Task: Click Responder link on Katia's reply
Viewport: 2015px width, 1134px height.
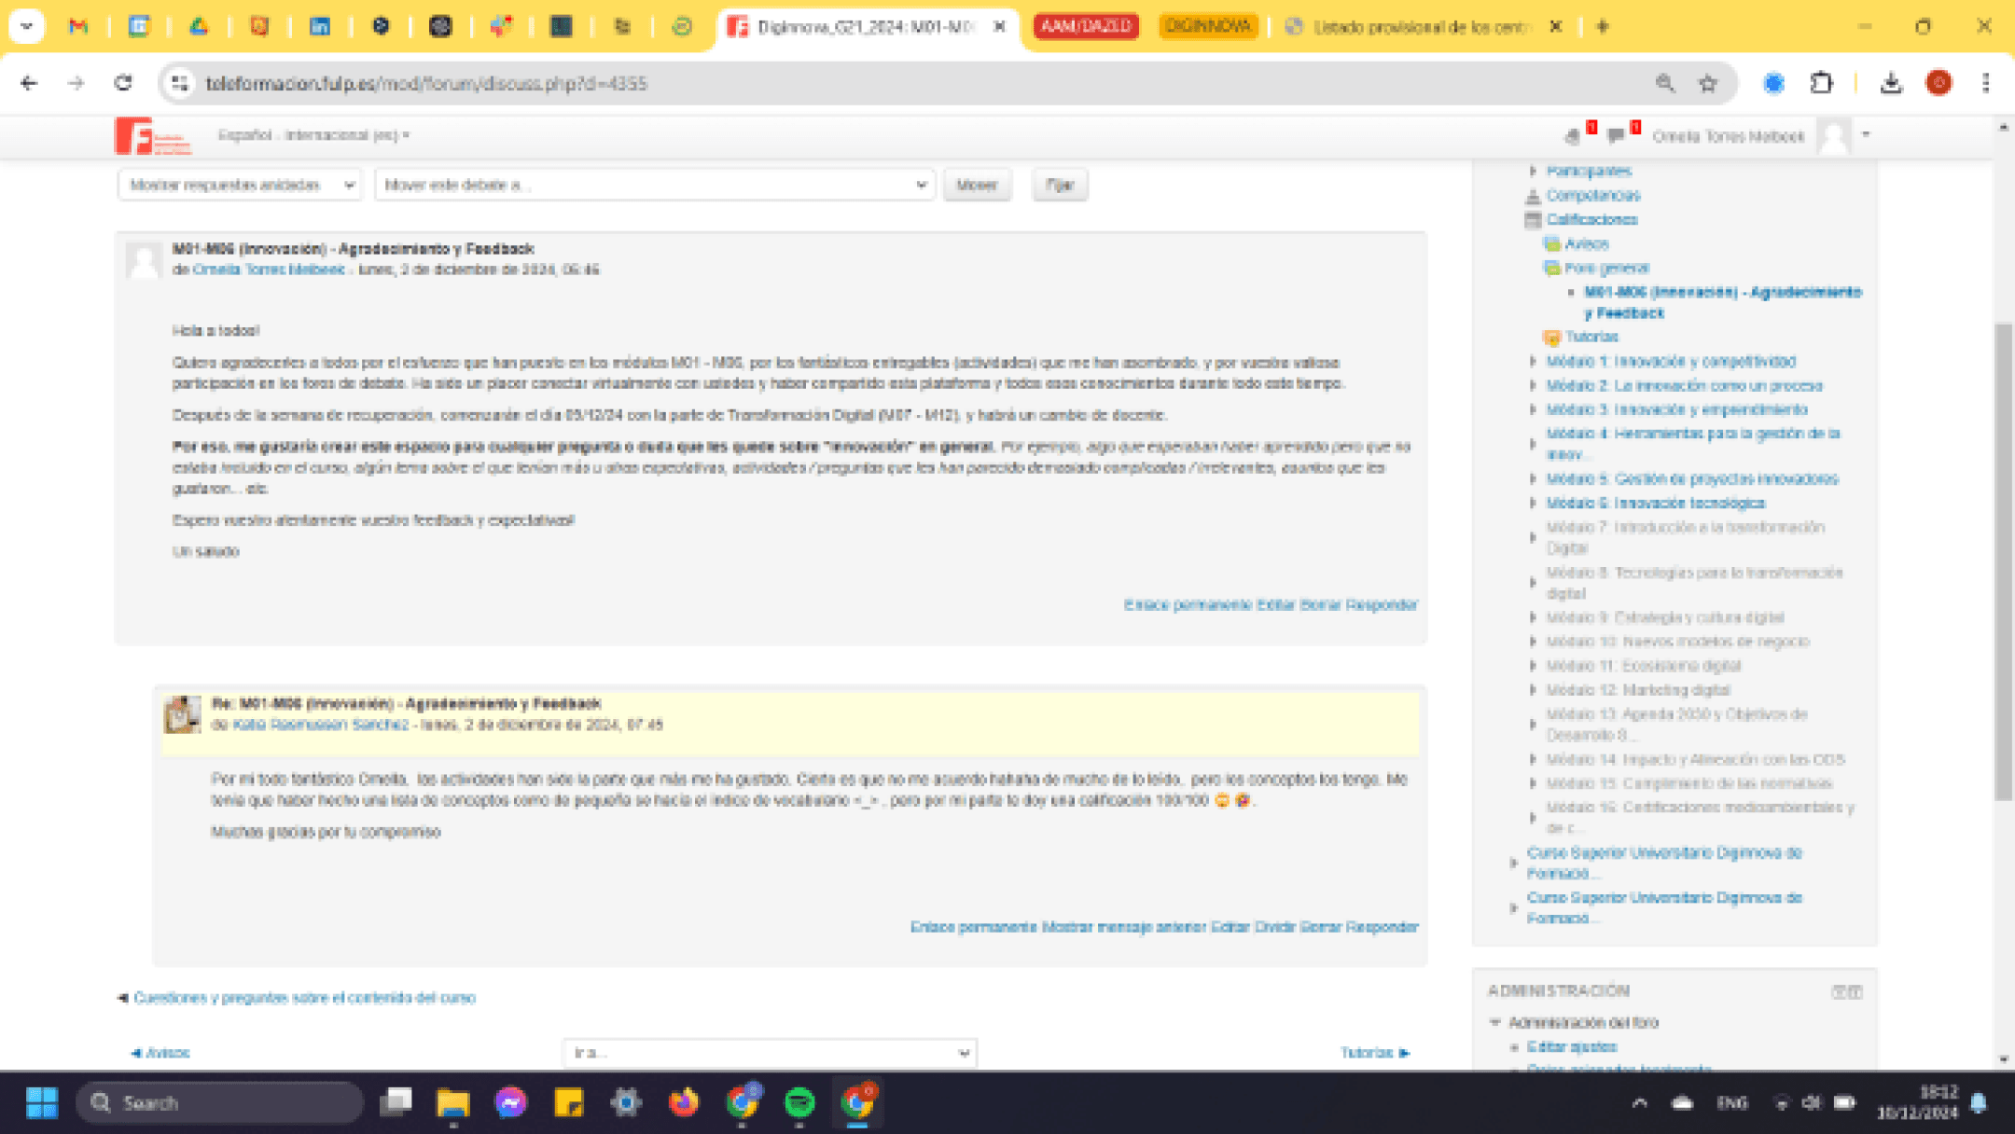Action: pyautogui.click(x=1382, y=927)
